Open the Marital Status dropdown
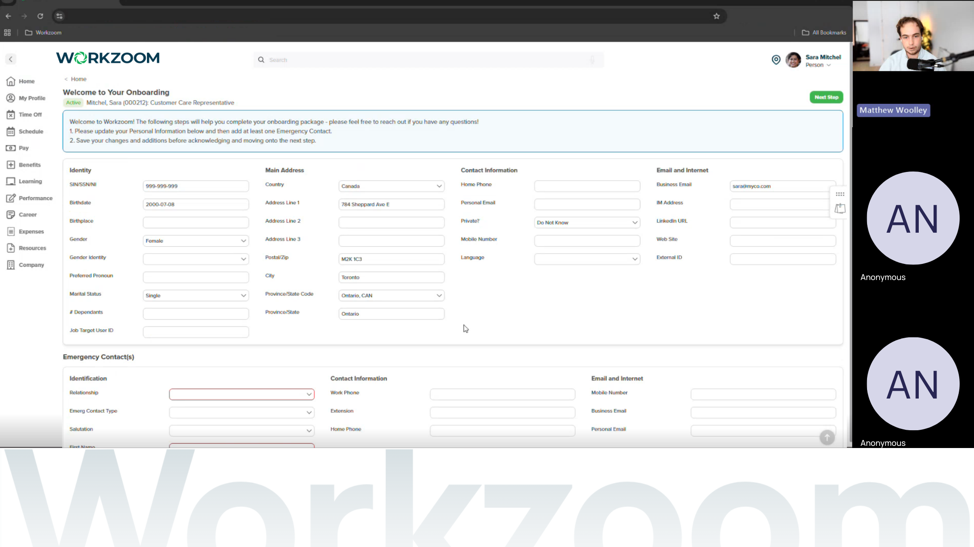Image resolution: width=974 pixels, height=547 pixels. click(196, 296)
